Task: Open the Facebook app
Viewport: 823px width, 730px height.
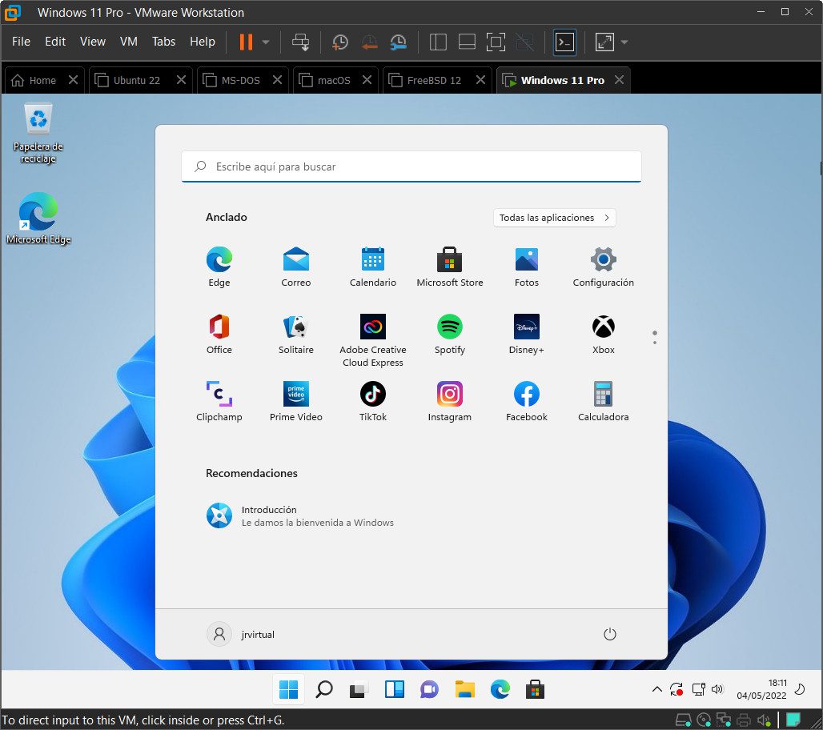Action: click(x=527, y=402)
